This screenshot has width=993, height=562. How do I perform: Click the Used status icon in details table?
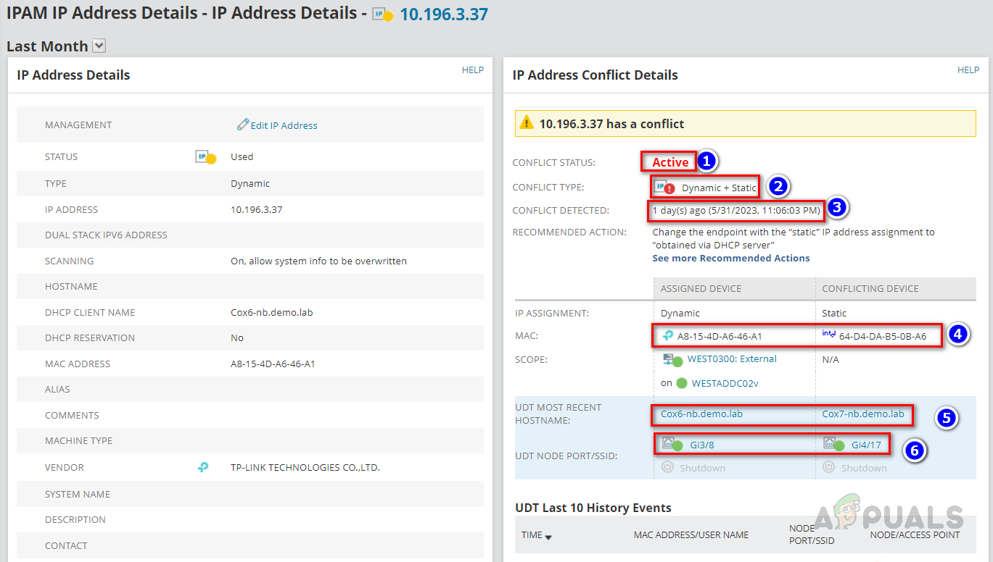click(x=206, y=157)
